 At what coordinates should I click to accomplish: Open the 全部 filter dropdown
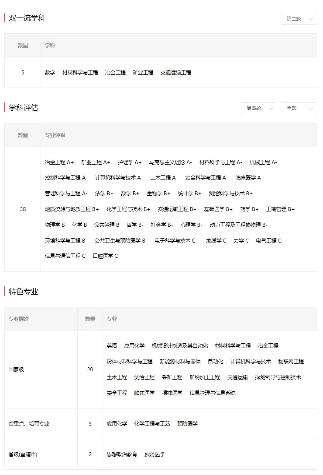click(299, 109)
